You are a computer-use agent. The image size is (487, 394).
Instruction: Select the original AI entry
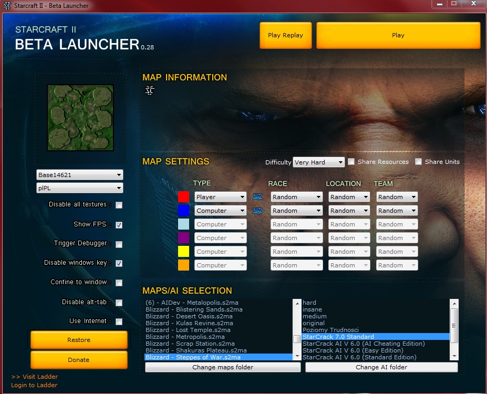[376, 323]
